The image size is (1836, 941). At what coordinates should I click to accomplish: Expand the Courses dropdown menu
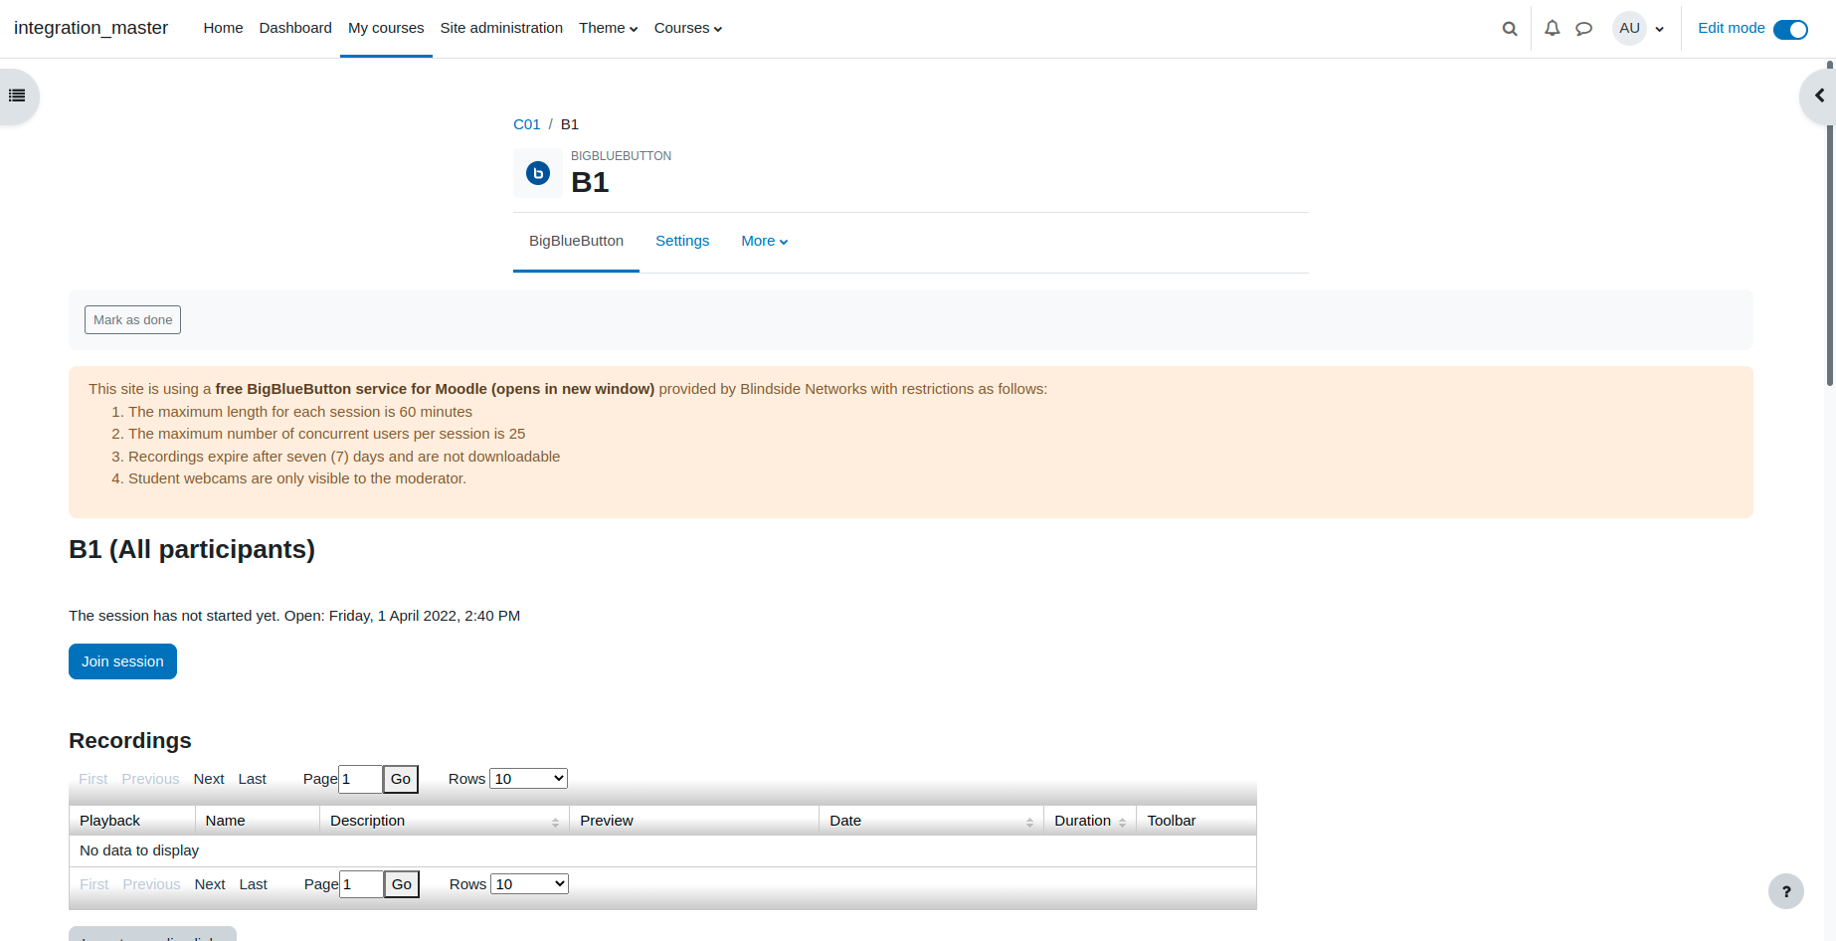coord(688,29)
